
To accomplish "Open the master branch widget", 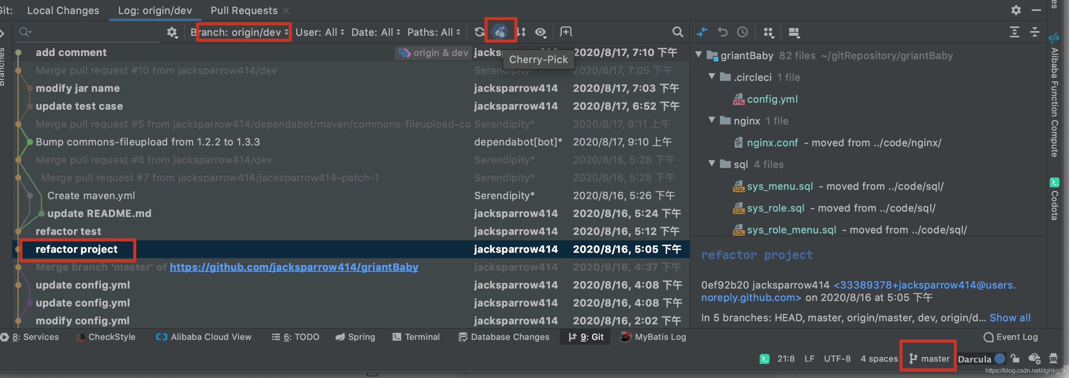I will [x=929, y=359].
